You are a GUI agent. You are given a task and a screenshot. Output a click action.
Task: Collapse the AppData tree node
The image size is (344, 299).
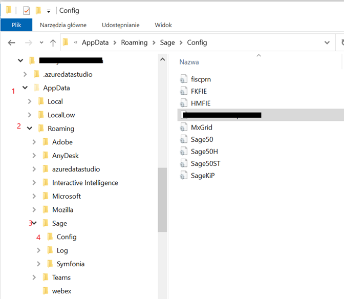click(25, 88)
